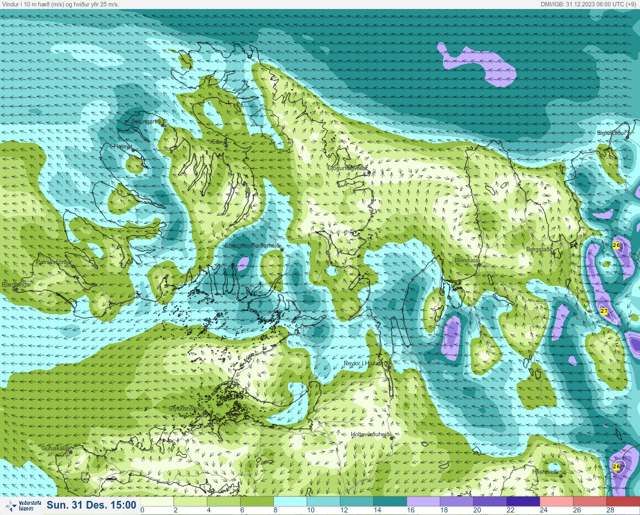The height and width of the screenshot is (515, 640).
Task: Click the Bjargtangar station dot
Action: [16, 289]
